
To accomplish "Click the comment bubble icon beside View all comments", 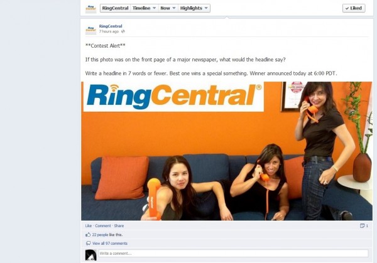I will (x=88, y=244).
